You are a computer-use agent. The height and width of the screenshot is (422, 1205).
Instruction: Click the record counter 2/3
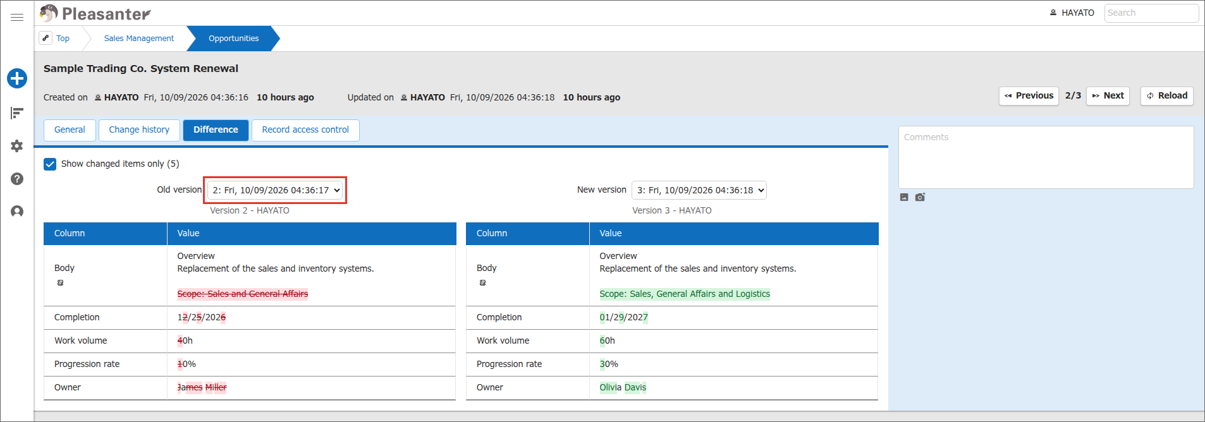(1073, 95)
